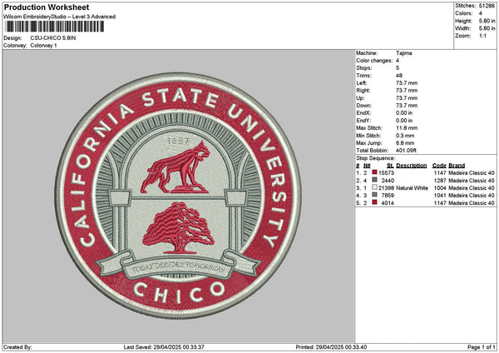Click the gray swatch beside stitch count 2440

(374, 180)
